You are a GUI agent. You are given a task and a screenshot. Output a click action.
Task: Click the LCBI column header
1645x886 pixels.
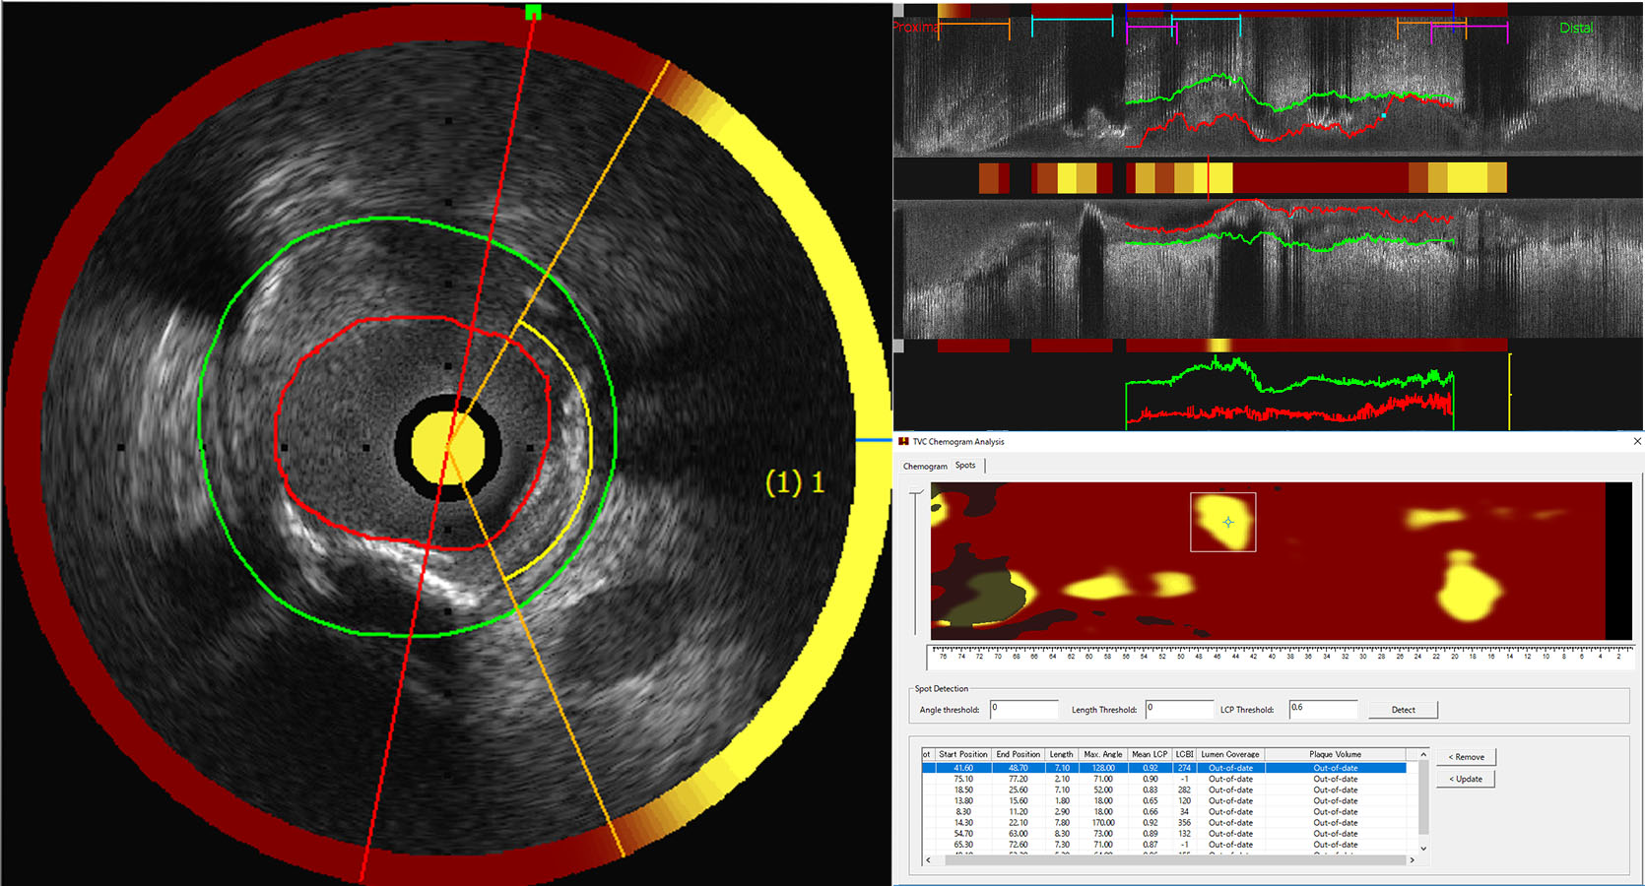[x=1184, y=754]
